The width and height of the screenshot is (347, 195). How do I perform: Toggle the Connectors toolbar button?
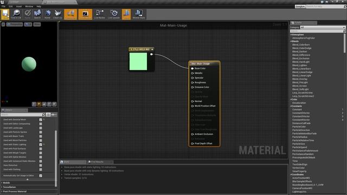pyautogui.click(x=70, y=14)
